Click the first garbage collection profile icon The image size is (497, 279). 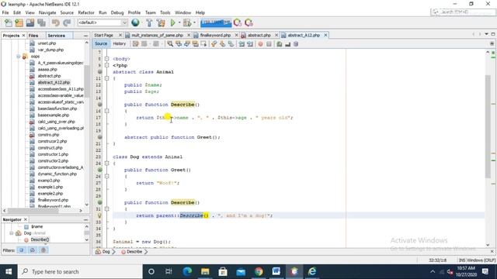(x=238, y=22)
